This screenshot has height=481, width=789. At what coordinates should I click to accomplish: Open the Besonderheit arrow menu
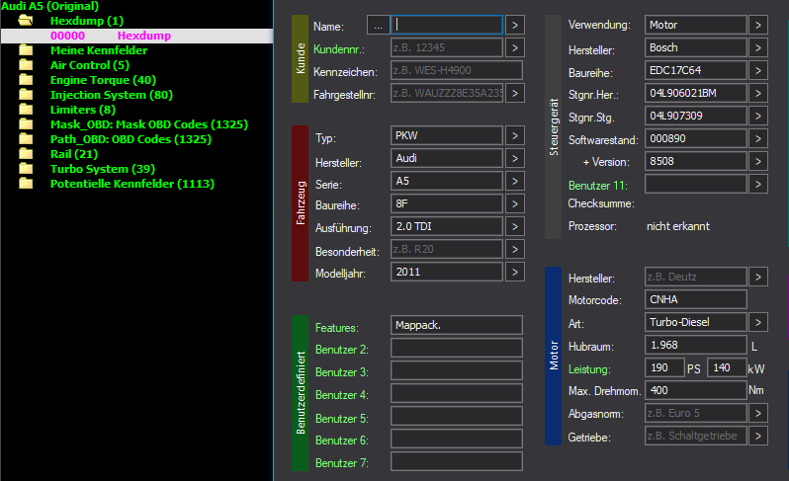tap(515, 249)
